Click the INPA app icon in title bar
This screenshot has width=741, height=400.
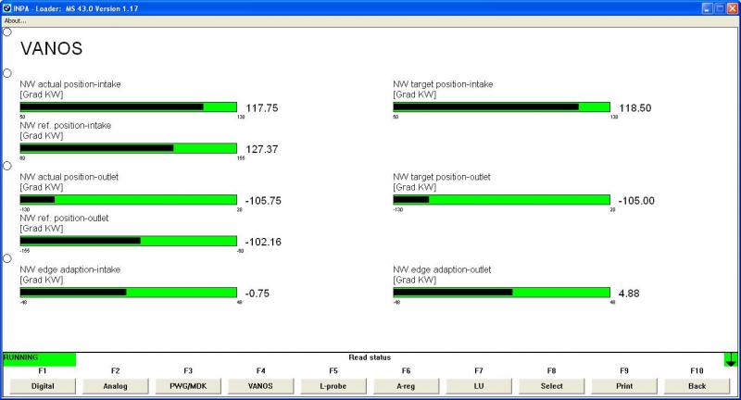(6, 8)
